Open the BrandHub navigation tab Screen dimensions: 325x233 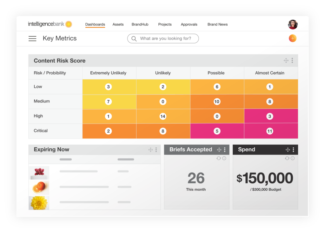coord(140,25)
